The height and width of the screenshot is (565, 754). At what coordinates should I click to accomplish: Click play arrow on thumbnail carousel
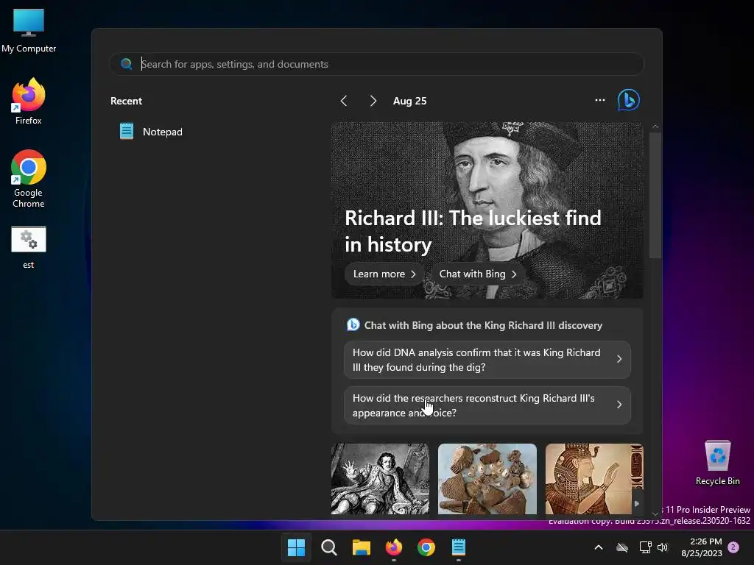click(637, 503)
